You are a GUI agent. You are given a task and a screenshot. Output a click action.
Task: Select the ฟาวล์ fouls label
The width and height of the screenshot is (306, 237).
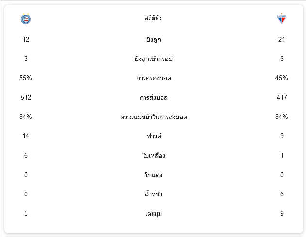(x=154, y=136)
